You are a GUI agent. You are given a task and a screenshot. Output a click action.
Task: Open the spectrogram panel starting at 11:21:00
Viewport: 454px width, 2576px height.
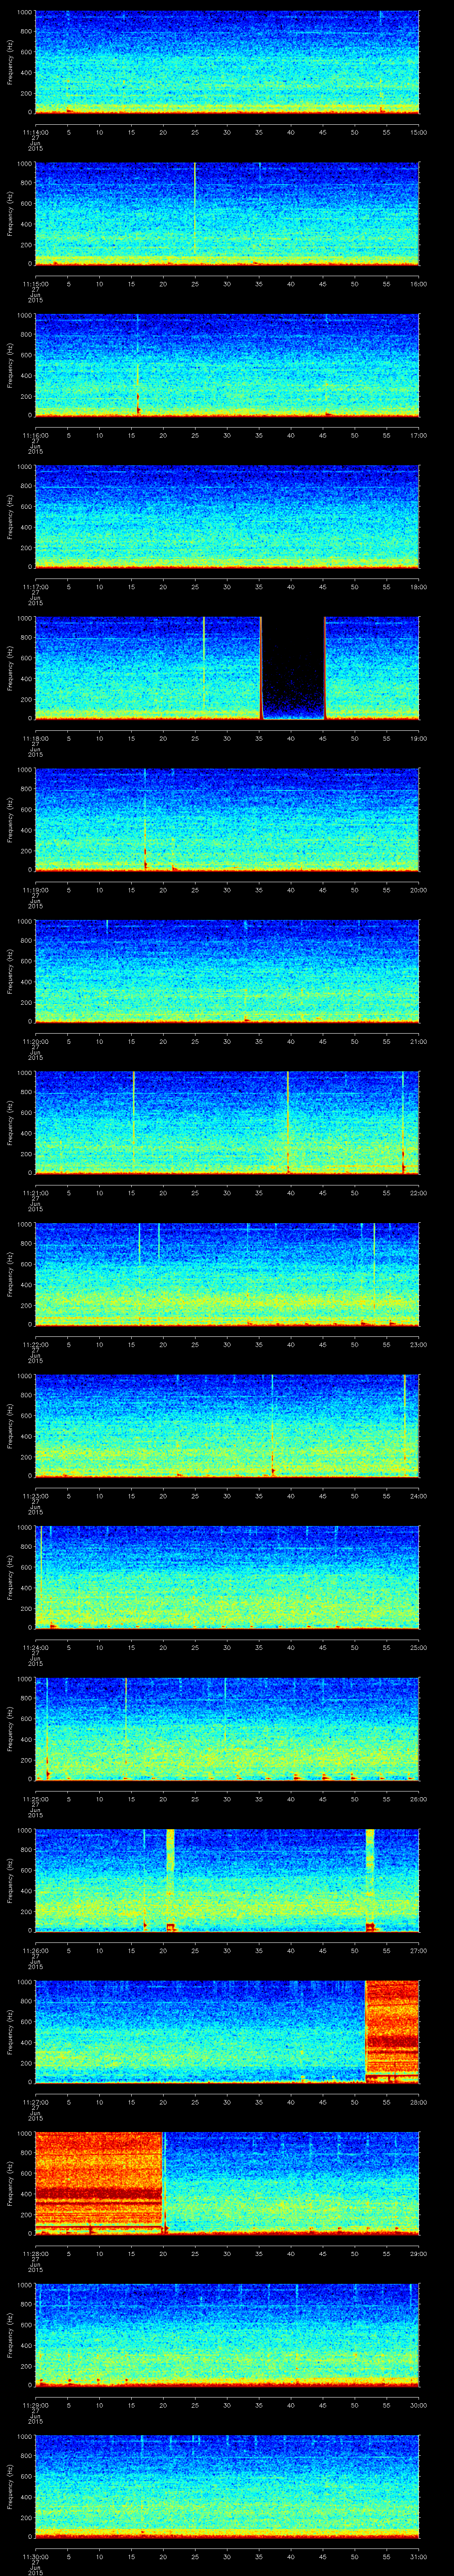click(x=227, y=1123)
